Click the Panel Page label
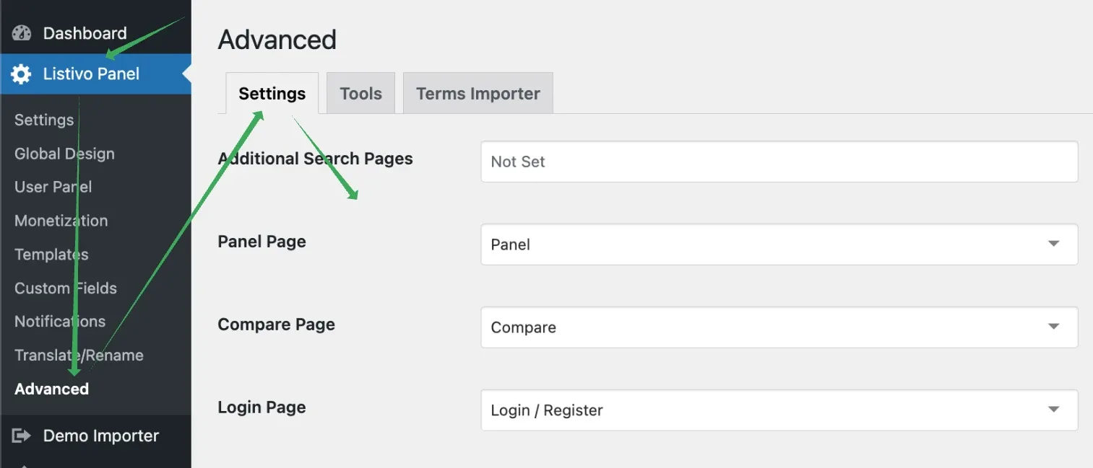The image size is (1093, 468). point(262,242)
